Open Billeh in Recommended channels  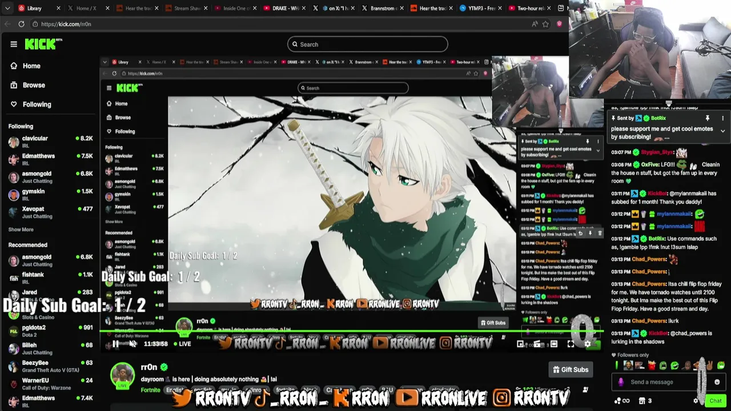50,349
